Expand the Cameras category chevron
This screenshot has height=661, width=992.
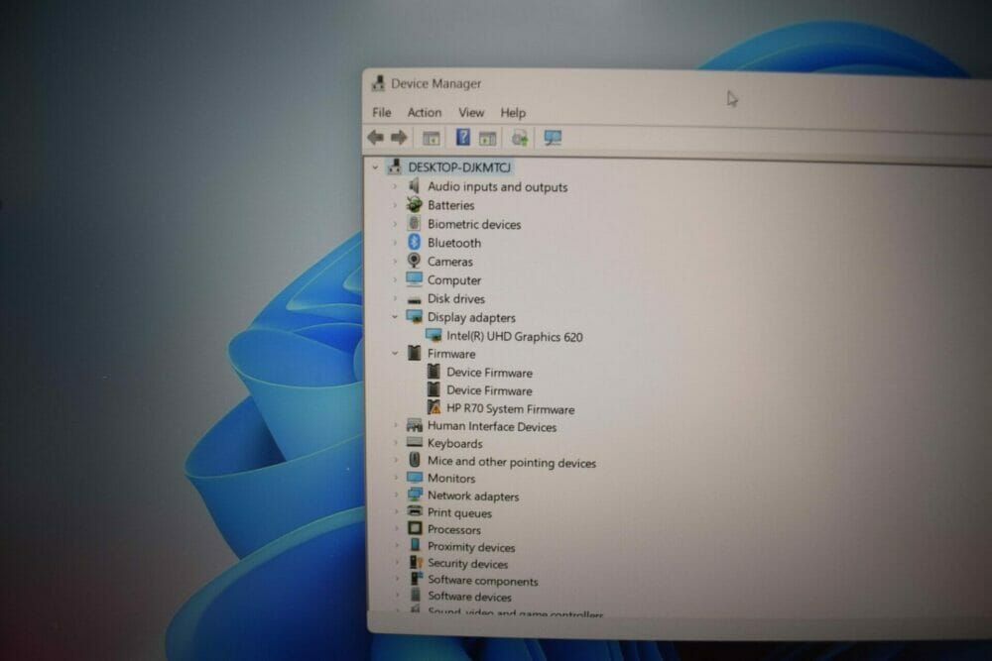[x=394, y=261]
